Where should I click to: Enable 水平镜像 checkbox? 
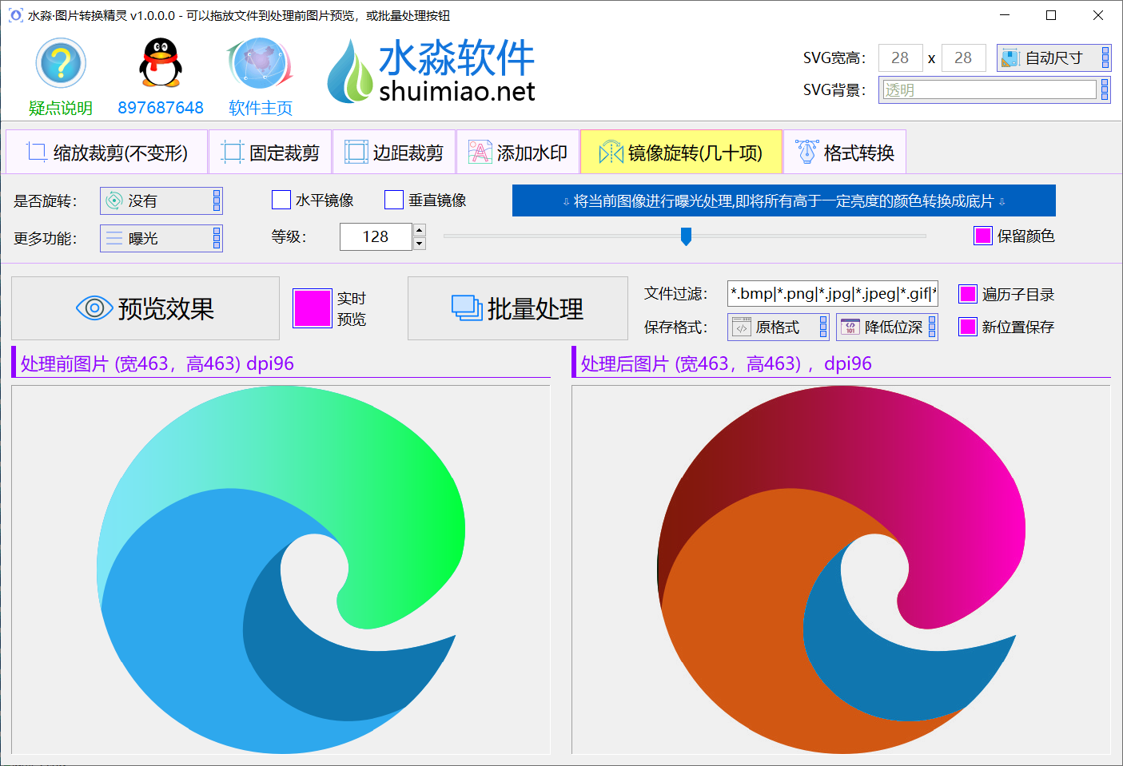click(x=281, y=200)
